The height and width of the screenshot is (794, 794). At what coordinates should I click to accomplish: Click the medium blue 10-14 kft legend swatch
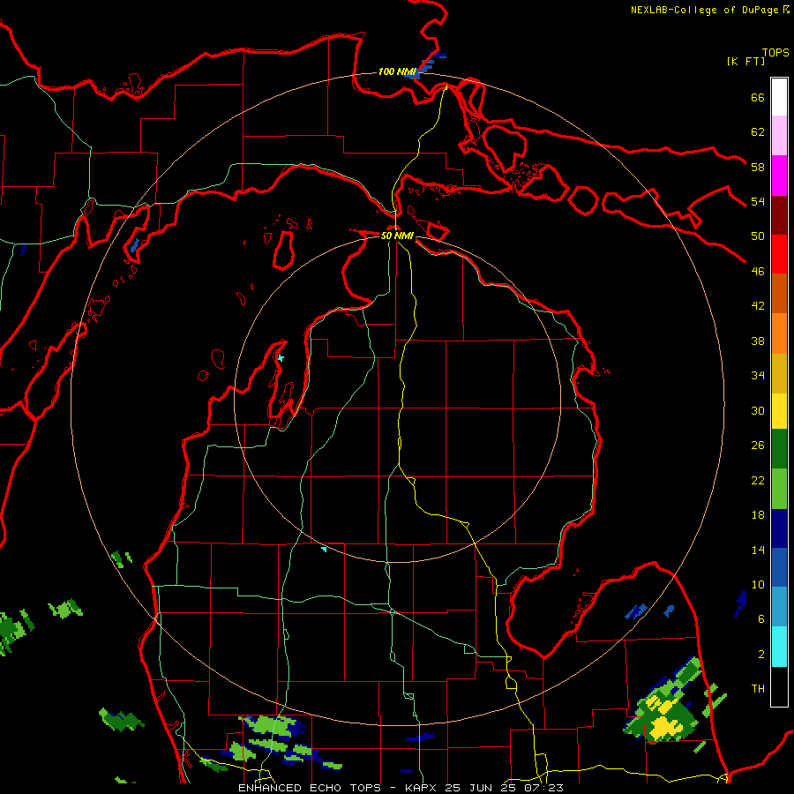pyautogui.click(x=779, y=567)
